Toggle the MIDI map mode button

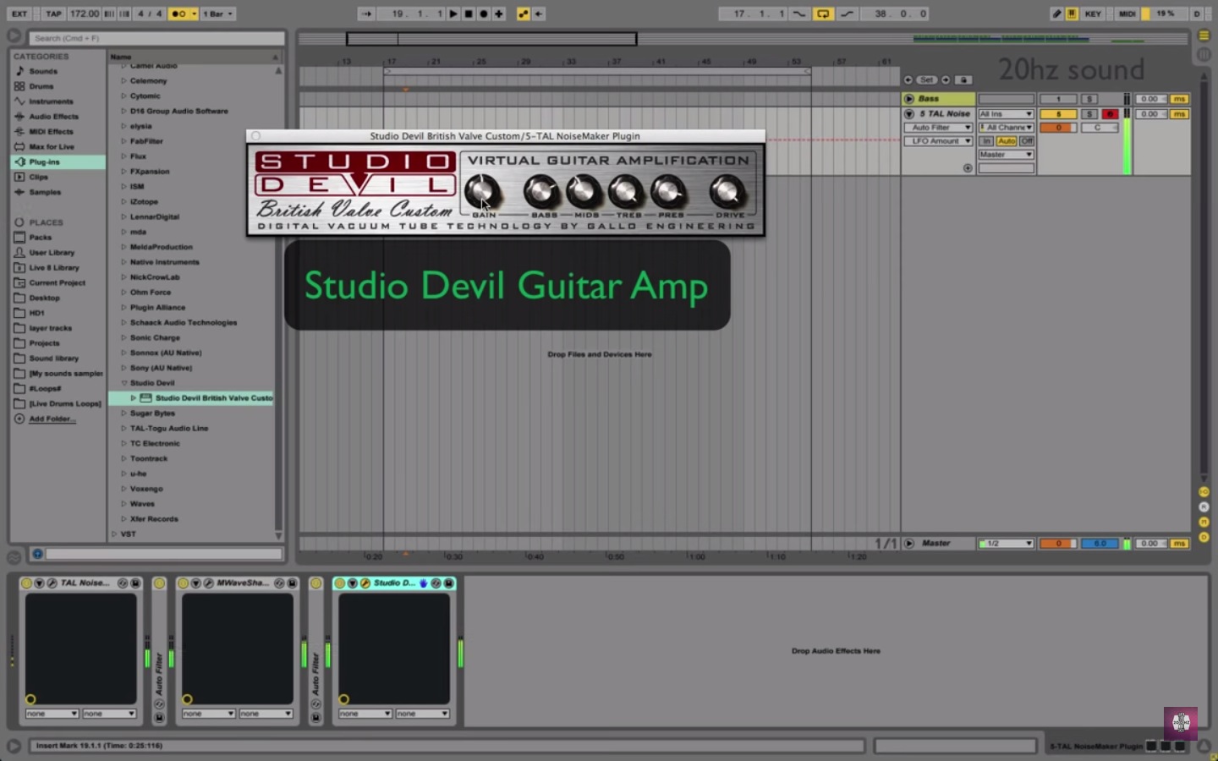pyautogui.click(x=1127, y=14)
